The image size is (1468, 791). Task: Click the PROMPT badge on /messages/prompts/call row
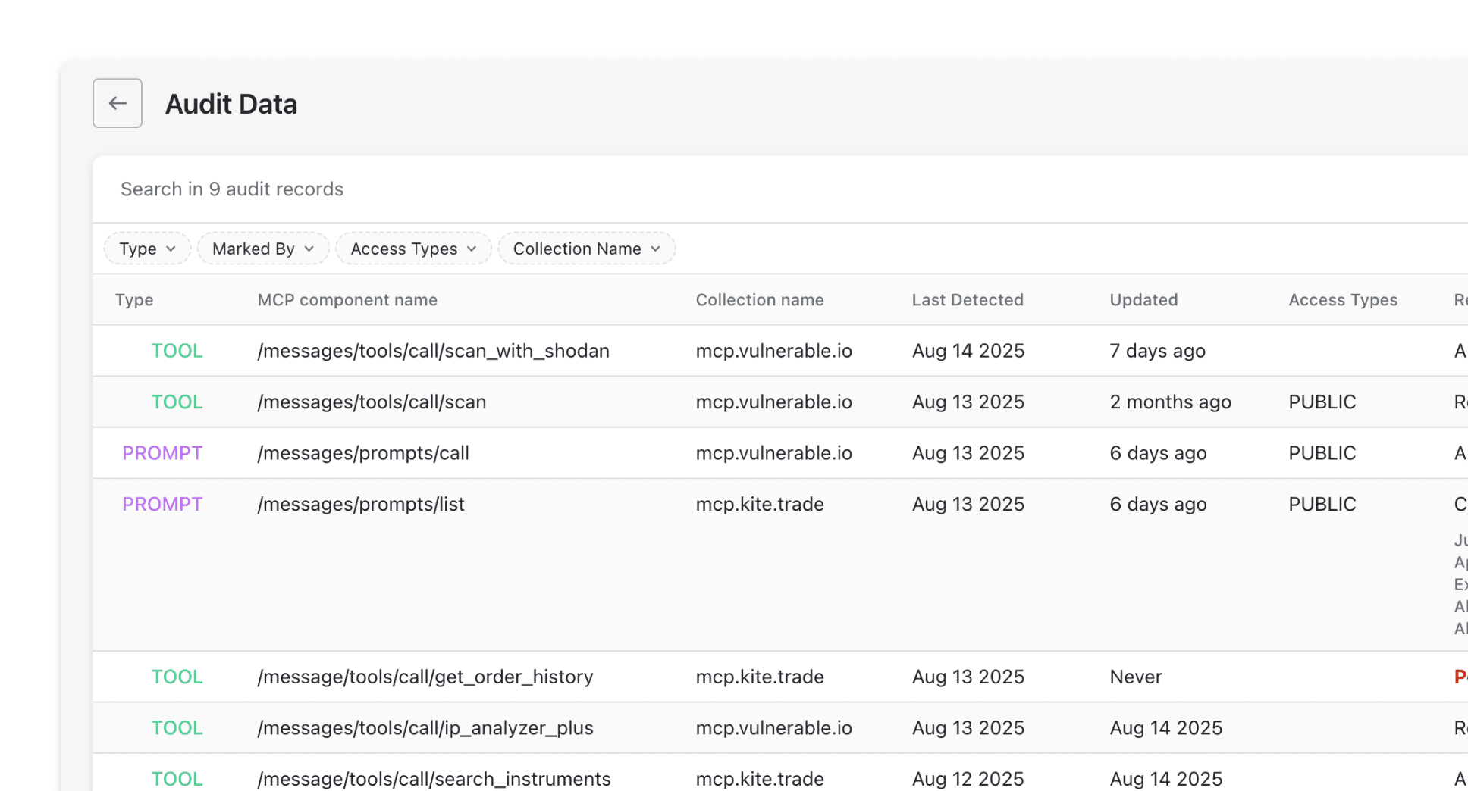coord(162,452)
